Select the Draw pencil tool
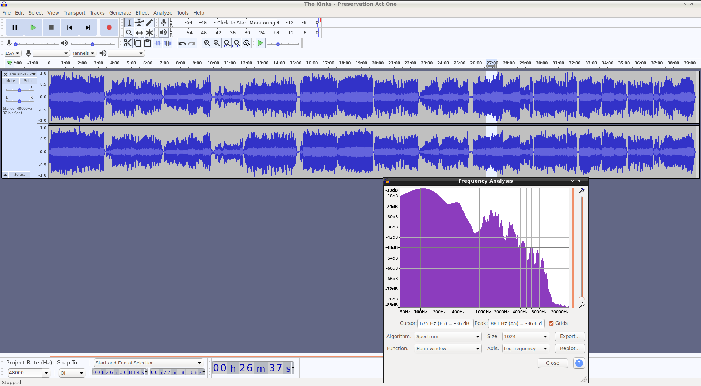Image resolution: width=701 pixels, height=386 pixels. [149, 23]
